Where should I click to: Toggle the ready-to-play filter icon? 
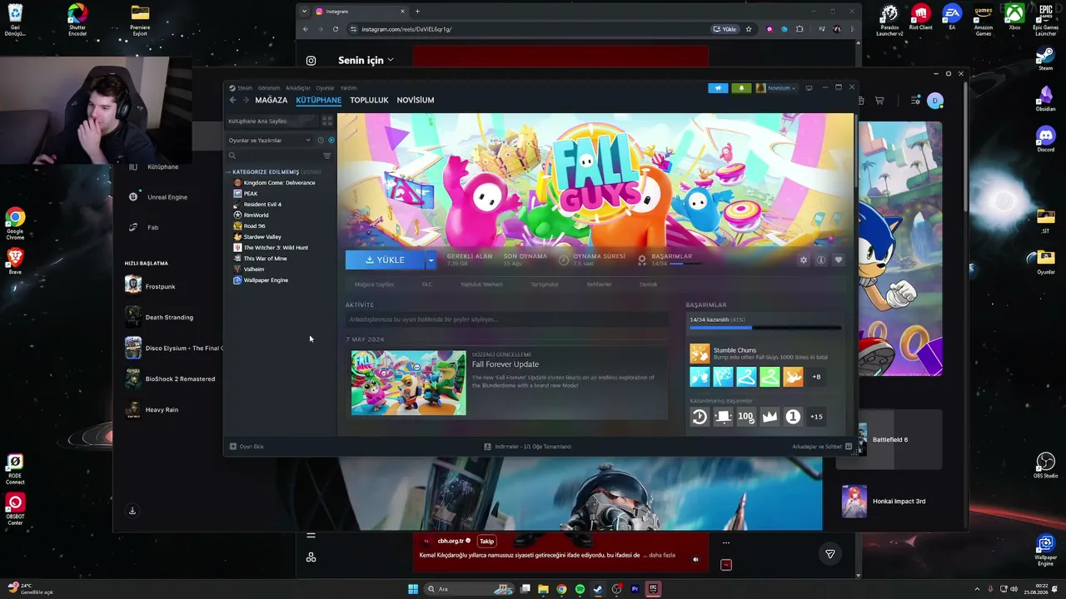[x=331, y=140]
